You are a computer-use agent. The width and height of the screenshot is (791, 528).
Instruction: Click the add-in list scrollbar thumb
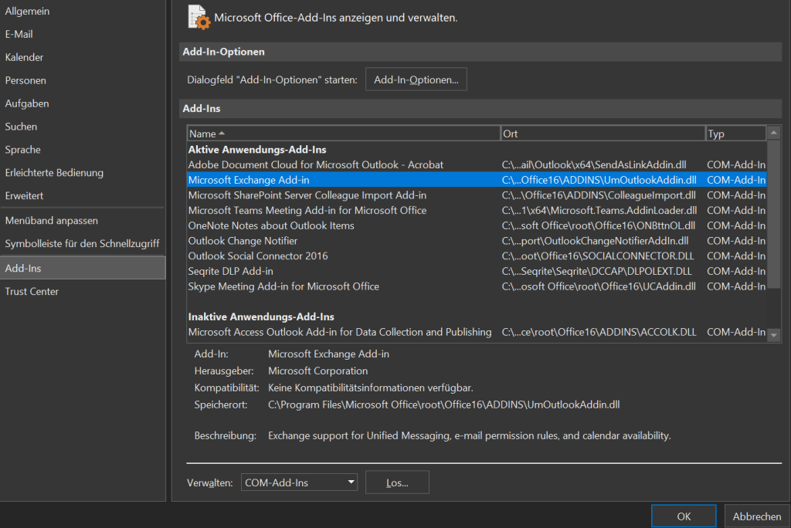[774, 215]
